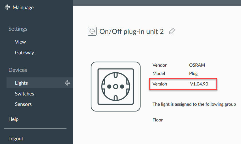Click the large power socket image
This screenshot has width=241, height=144.
click(116, 87)
